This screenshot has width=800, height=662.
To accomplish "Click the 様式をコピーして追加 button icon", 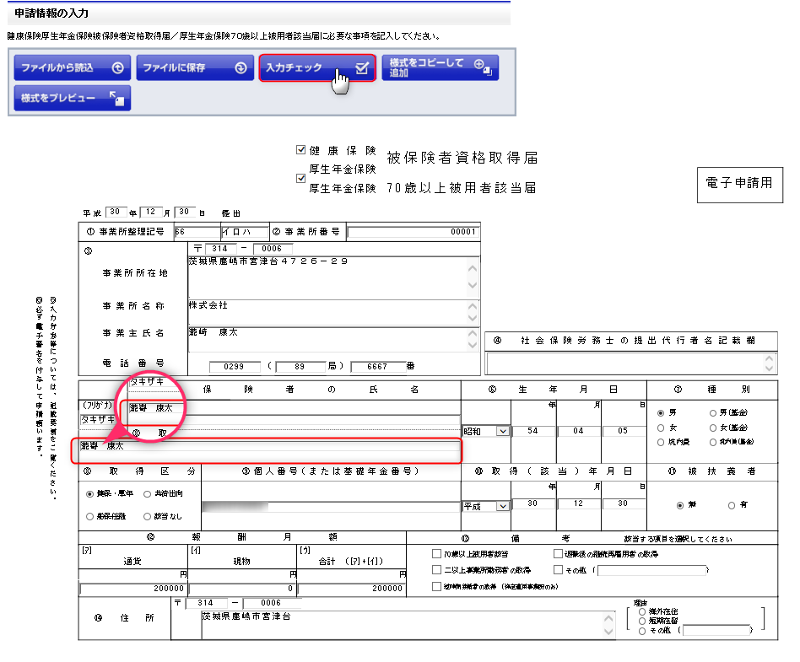I will (482, 67).
